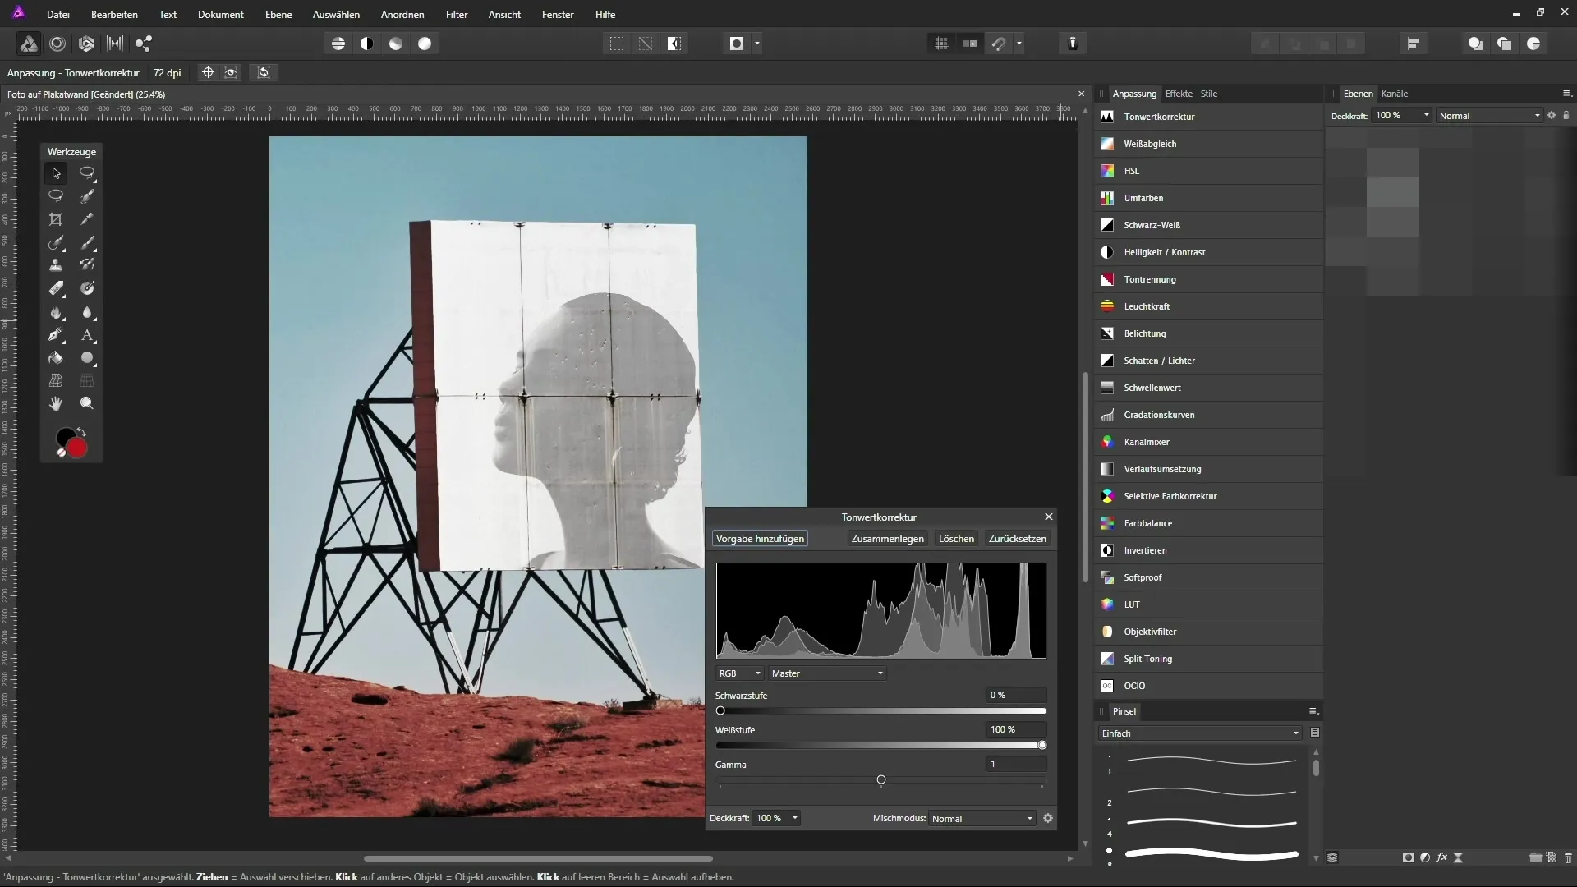Screen dimensions: 1577x887
Task: Select the Move tool arrow
Action: [x=56, y=173]
